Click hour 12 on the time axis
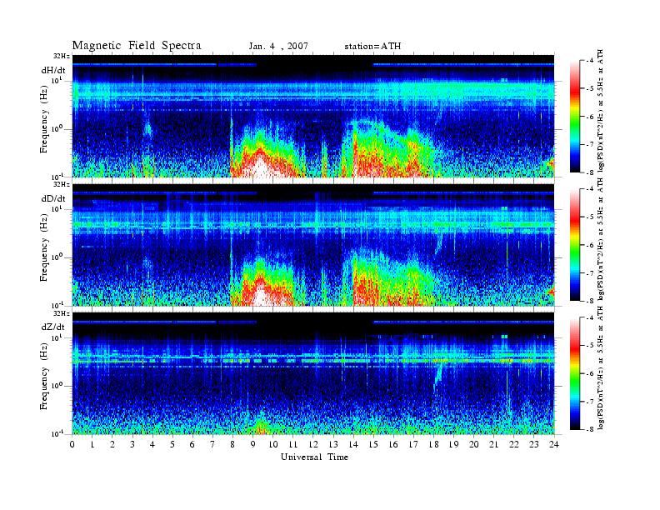The height and width of the screenshot is (510, 660). point(313,445)
